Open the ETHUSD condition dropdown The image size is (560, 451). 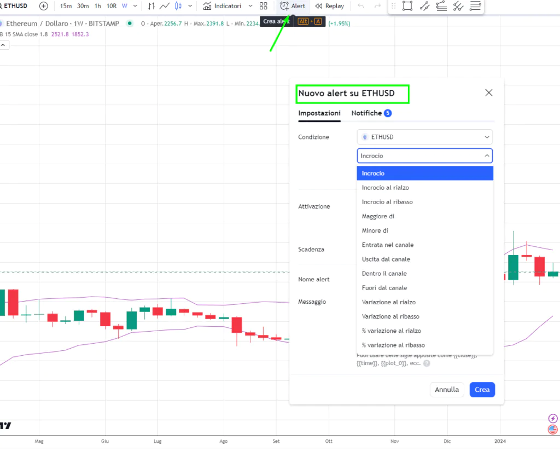424,137
